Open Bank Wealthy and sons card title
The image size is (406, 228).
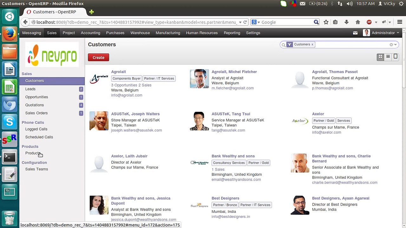pyautogui.click(x=233, y=156)
